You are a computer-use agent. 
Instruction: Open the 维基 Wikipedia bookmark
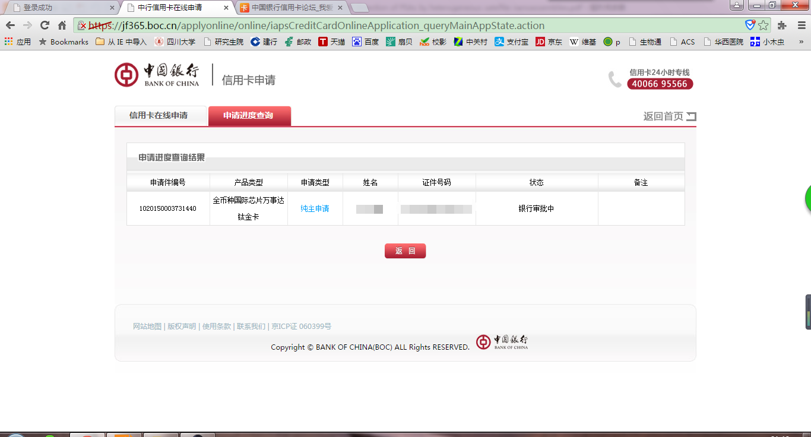pos(582,42)
